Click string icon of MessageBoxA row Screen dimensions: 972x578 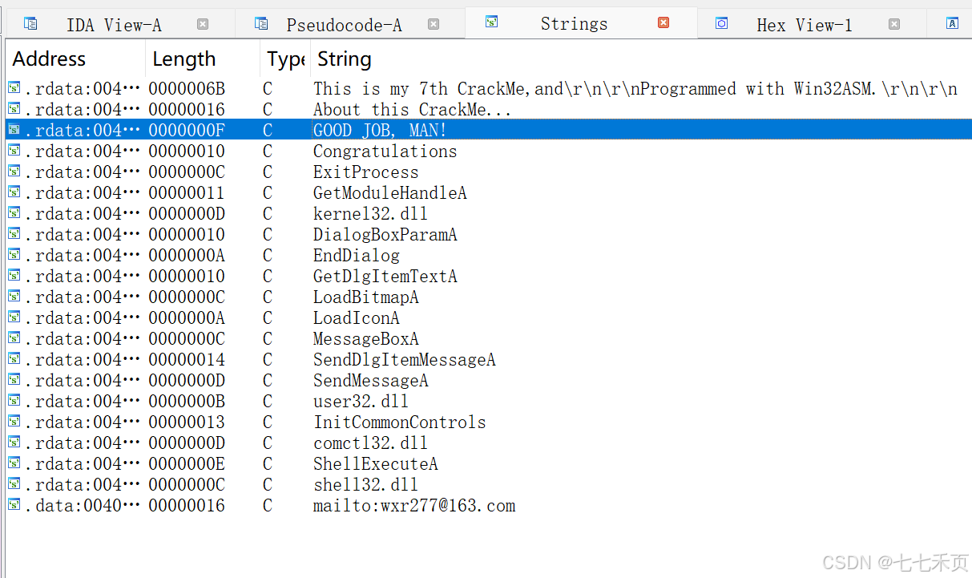(x=14, y=338)
